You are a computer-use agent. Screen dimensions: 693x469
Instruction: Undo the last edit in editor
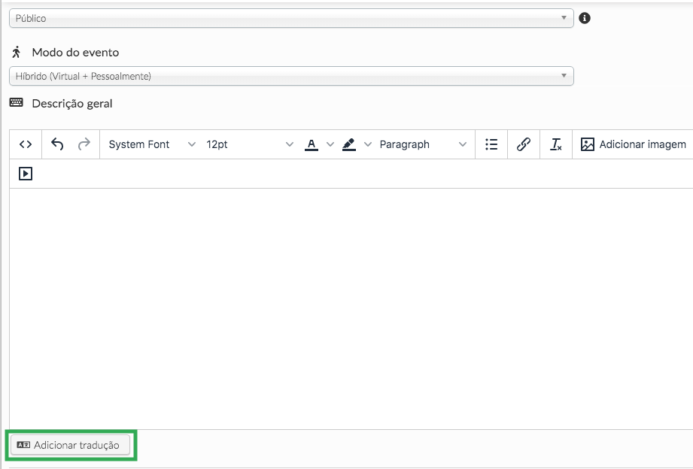click(x=57, y=144)
